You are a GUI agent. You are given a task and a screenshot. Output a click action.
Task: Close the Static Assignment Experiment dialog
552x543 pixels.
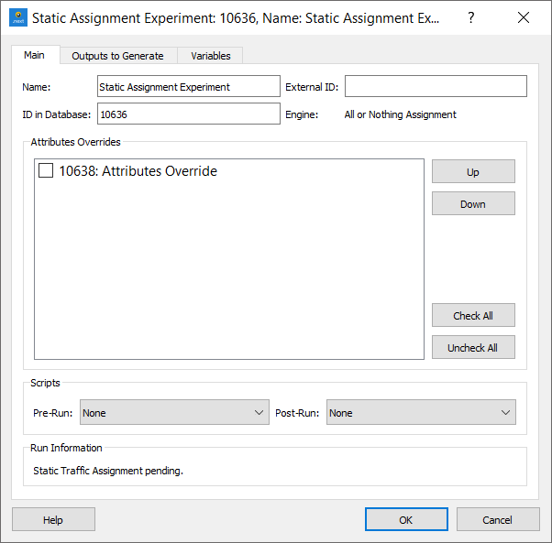(524, 17)
